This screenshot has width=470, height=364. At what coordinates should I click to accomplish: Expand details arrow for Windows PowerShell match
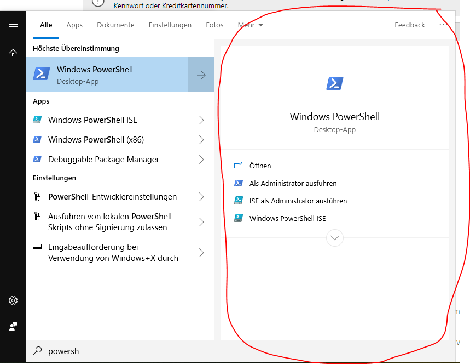click(x=201, y=75)
